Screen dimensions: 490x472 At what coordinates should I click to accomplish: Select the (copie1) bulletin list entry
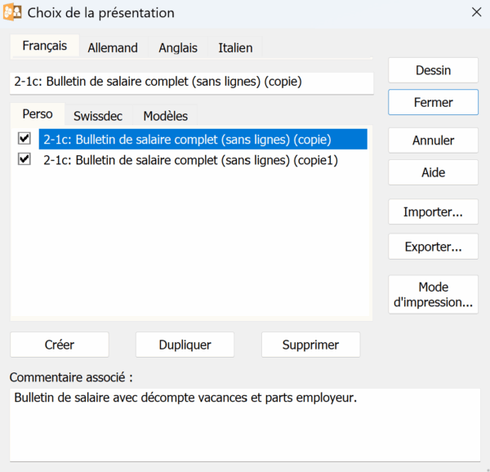point(190,161)
